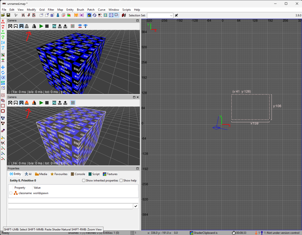Start render preview with green play button
The image size is (302, 235).
[x=41, y=26]
